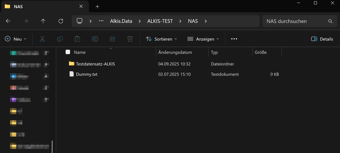Navigate back to previous folder
340x153 pixels.
click(8, 21)
